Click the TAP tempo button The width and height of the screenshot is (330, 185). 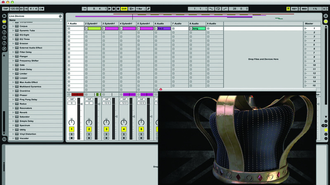tap(5, 9)
